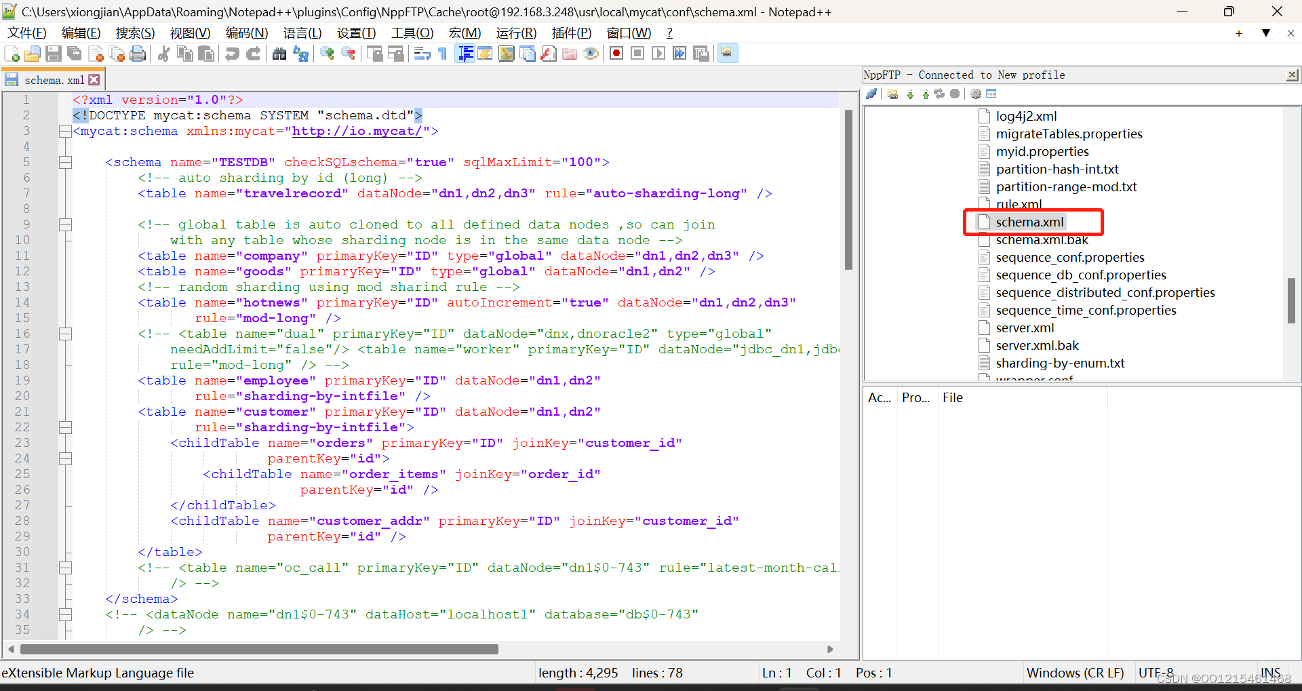Collapse the comment fold on line 9
Viewport: 1302px width, 691px height.
(65, 224)
